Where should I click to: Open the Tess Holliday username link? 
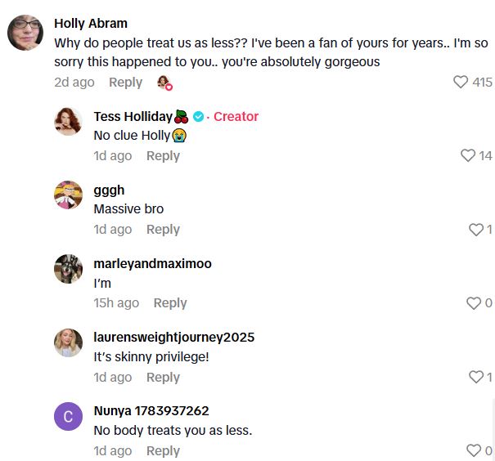click(133, 116)
